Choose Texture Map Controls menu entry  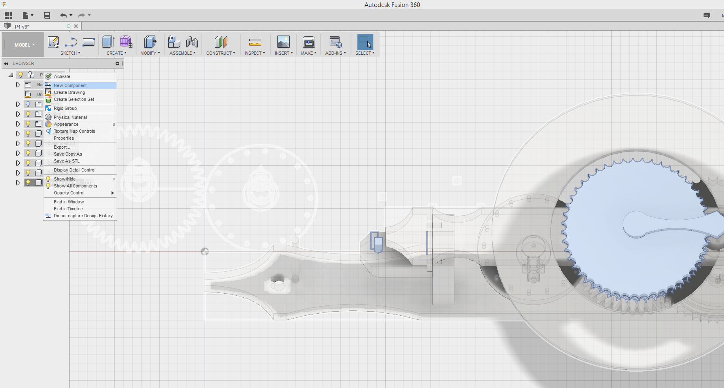coord(80,131)
